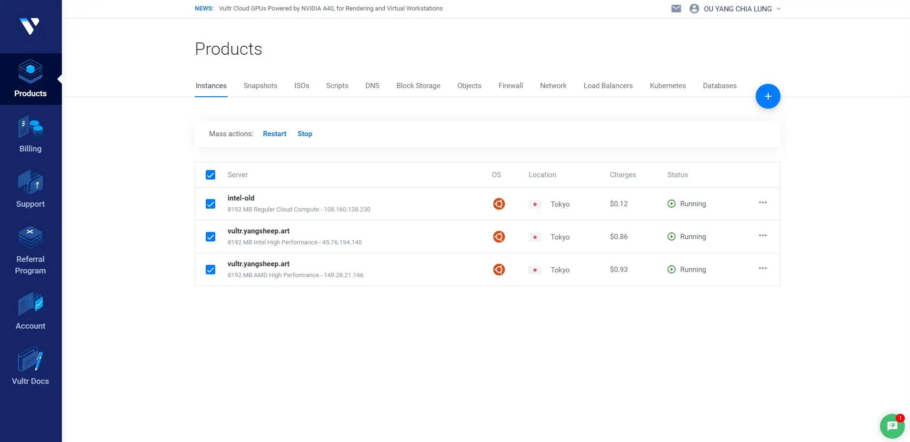Click Japan flag in $0.93 row
The height and width of the screenshot is (442, 910).
click(x=535, y=270)
